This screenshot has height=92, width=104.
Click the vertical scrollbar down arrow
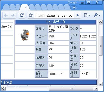[100, 84]
